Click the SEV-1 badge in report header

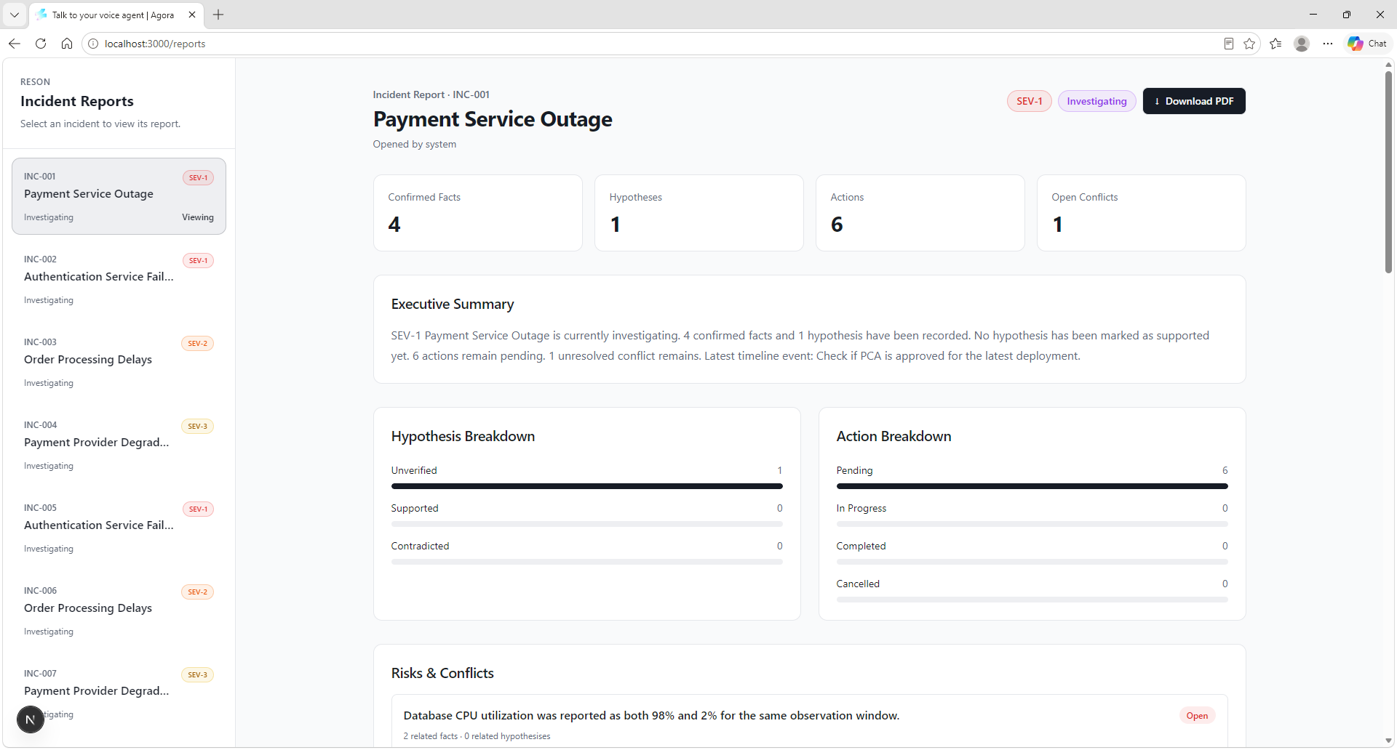1030,101
